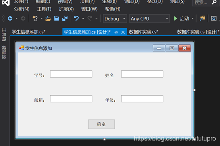The image size is (220, 146).
Task: Click the 邮箱 text box
Action: click(71, 99)
